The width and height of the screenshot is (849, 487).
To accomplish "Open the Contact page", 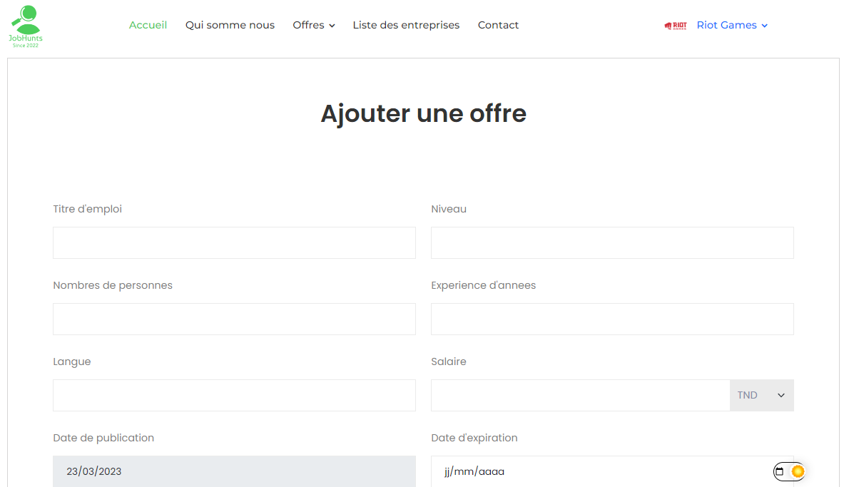I will [498, 25].
